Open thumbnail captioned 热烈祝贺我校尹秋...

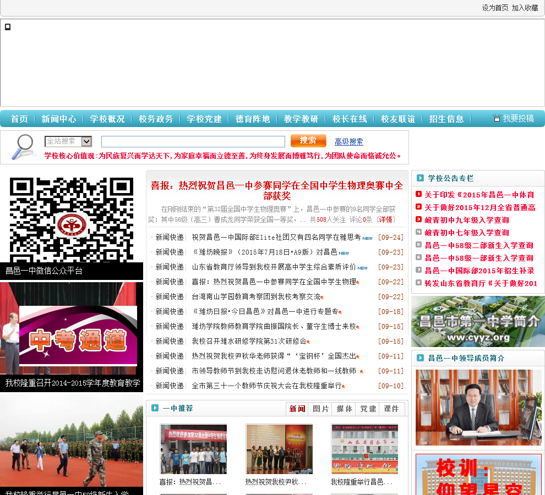279,449
